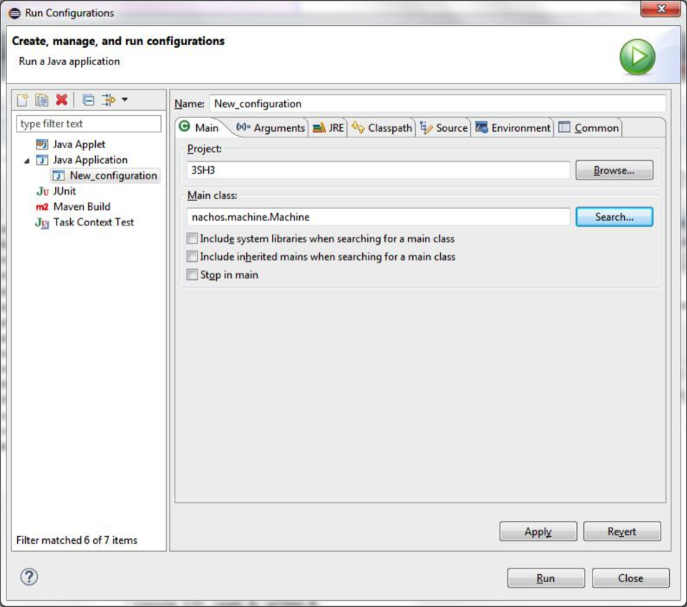Enable Include system libraries checkbox
The image size is (687, 607).
tap(192, 239)
